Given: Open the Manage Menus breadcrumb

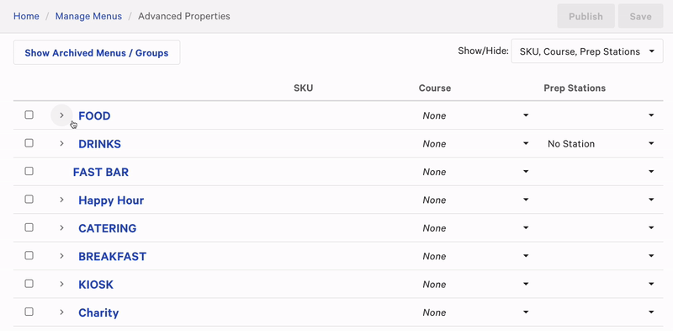Looking at the screenshot, I should pyautogui.click(x=88, y=16).
